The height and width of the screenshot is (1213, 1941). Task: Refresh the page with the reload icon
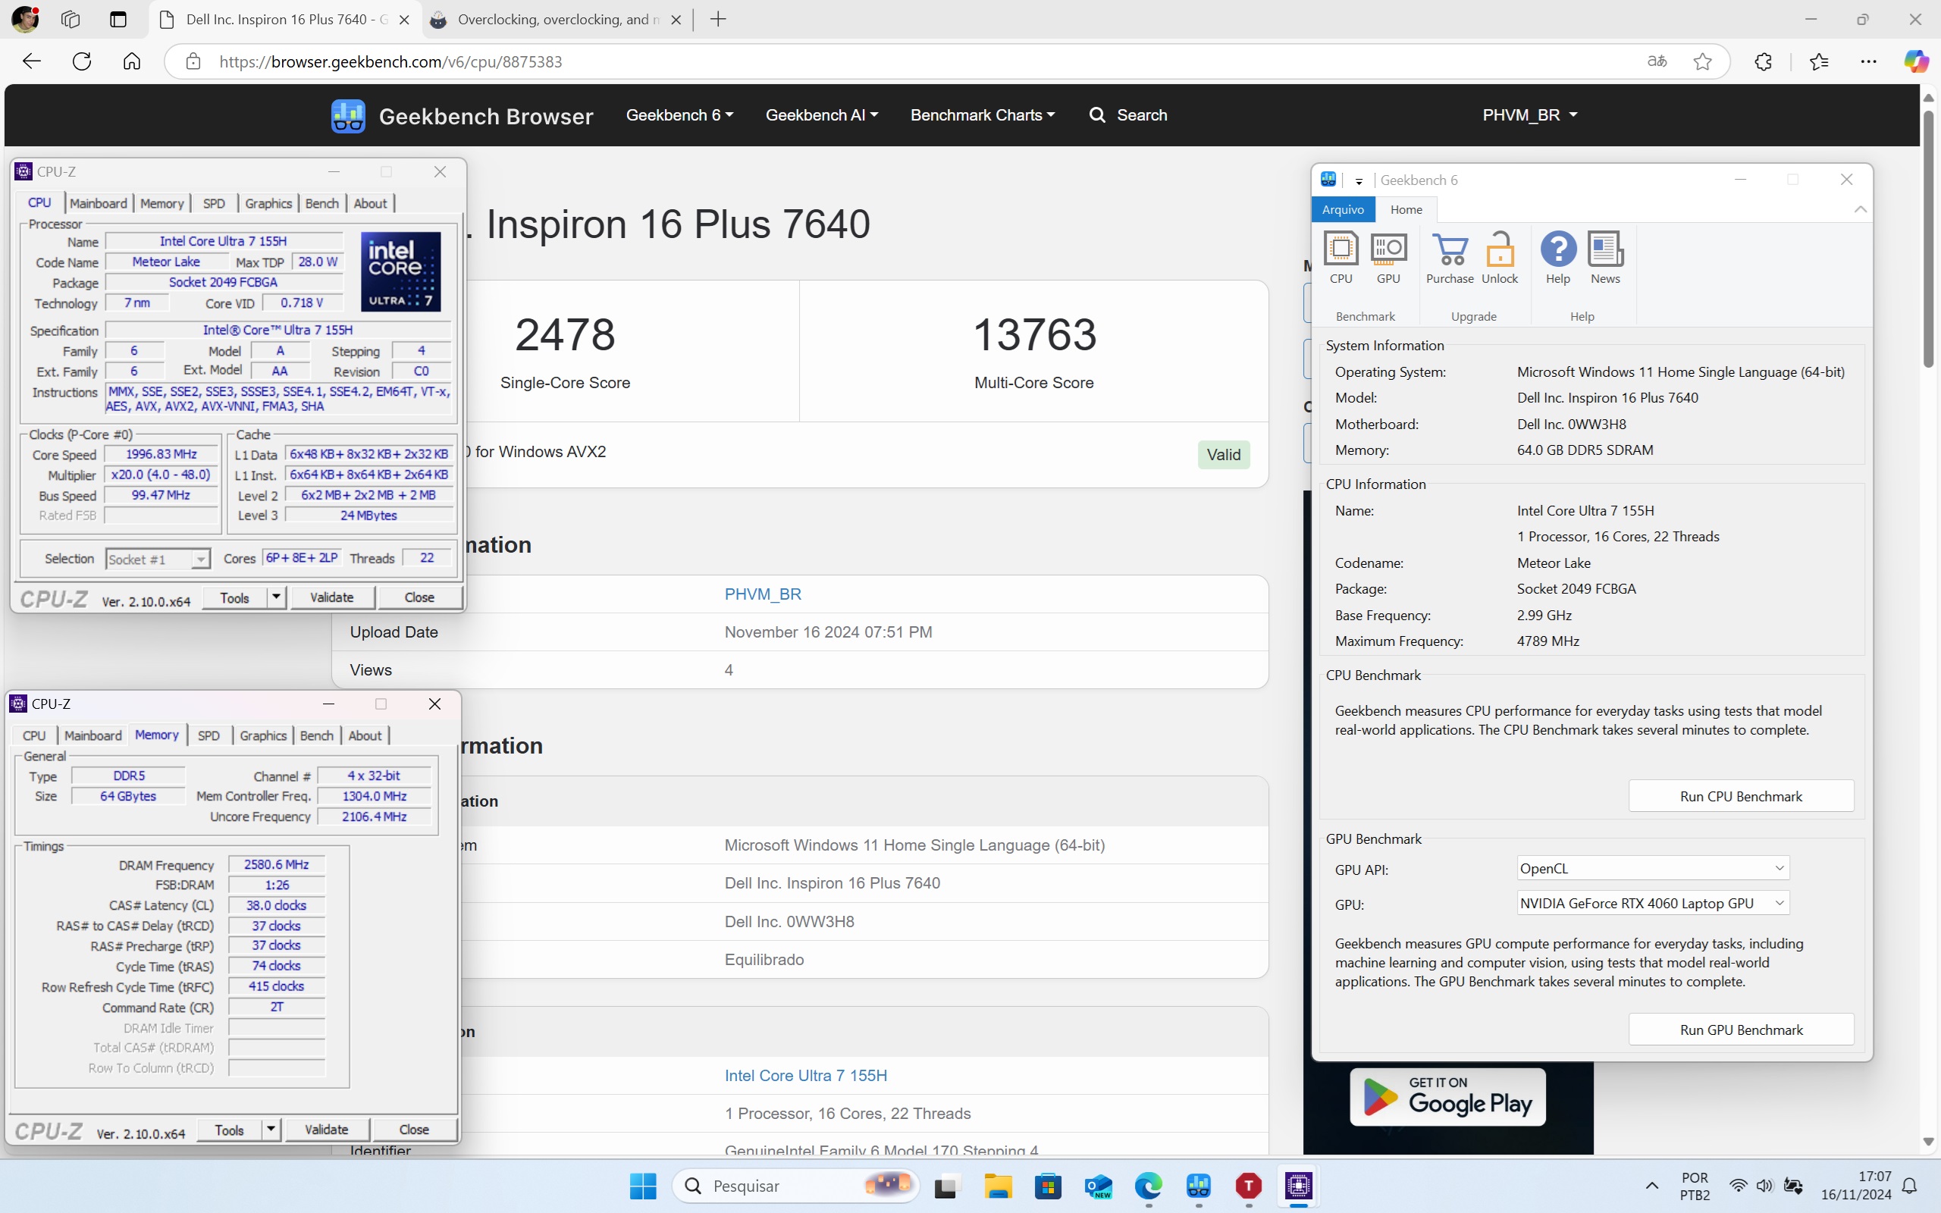(x=82, y=61)
